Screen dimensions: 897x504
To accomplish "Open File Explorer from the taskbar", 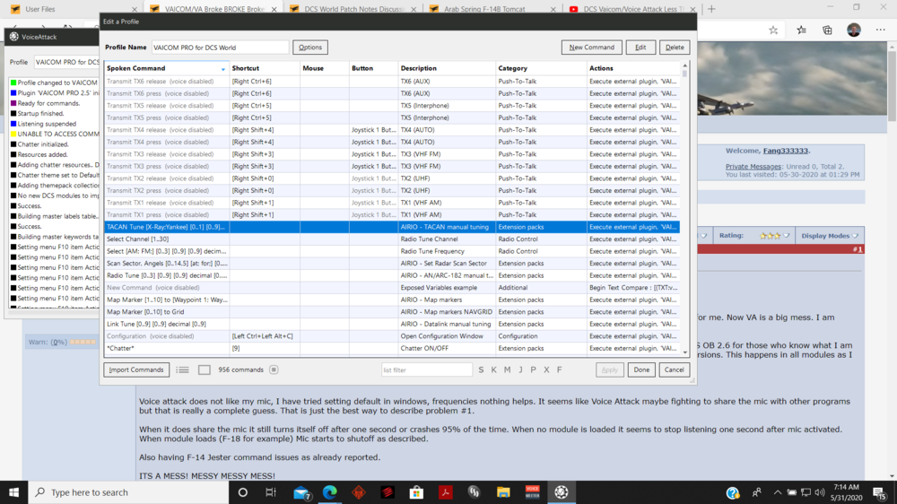I will pyautogui.click(x=503, y=492).
